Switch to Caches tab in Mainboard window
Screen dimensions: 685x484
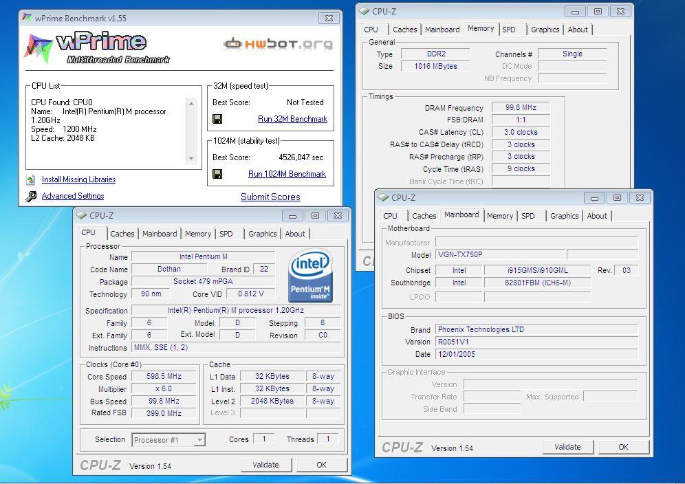(424, 216)
